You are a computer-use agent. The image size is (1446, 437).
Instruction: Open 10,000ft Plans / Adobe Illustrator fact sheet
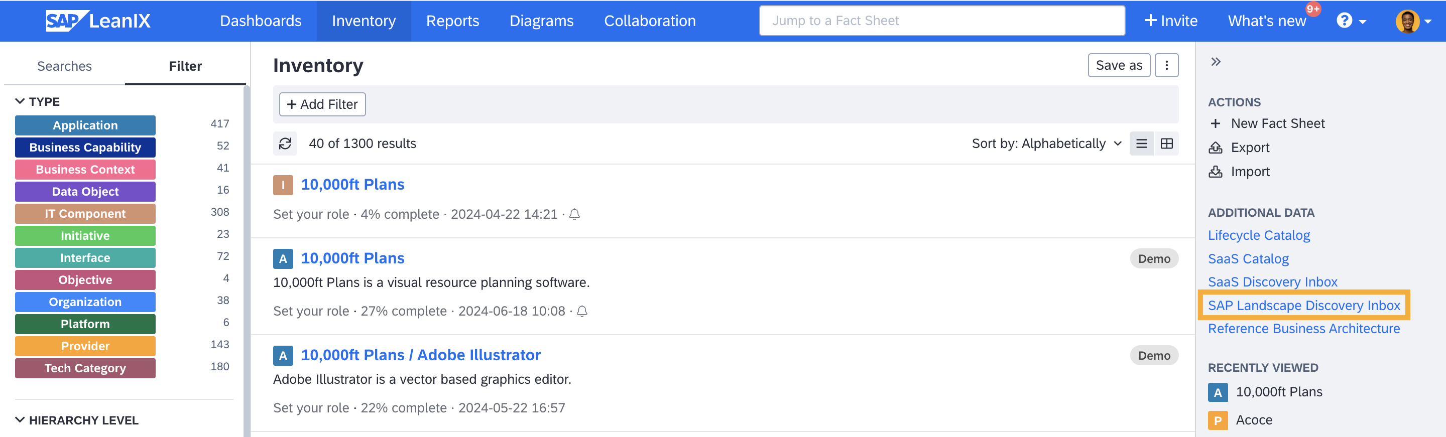[420, 355]
